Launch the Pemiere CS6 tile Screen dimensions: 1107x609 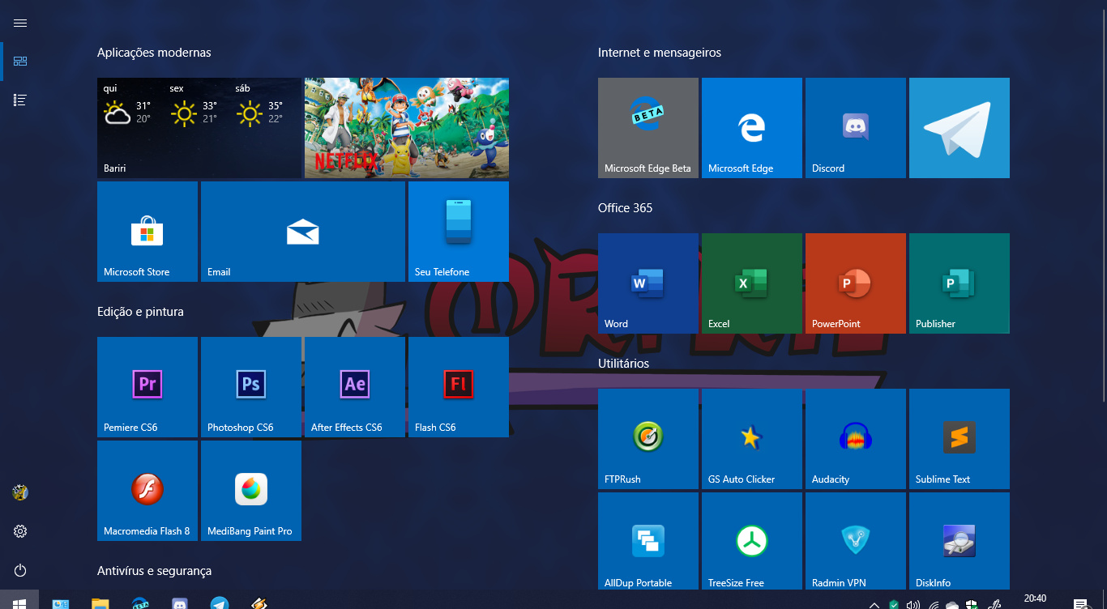coord(147,387)
